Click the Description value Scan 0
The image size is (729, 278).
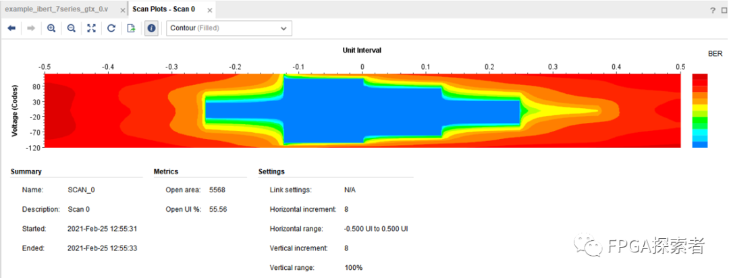79,210
